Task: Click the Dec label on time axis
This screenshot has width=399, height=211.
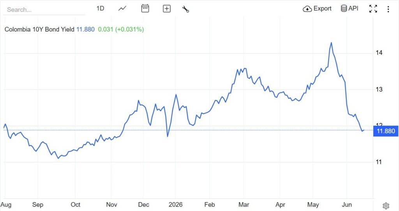Action: pyautogui.click(x=143, y=205)
